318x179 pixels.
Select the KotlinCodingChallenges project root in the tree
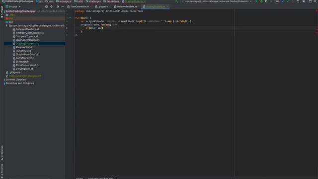[x=20, y=11]
